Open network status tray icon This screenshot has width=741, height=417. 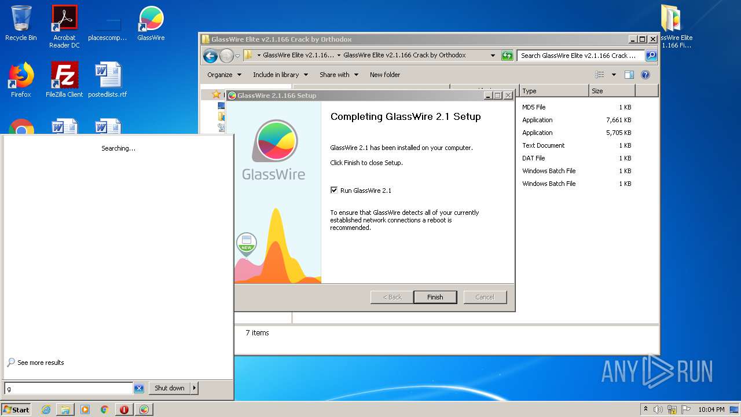pos(672,409)
